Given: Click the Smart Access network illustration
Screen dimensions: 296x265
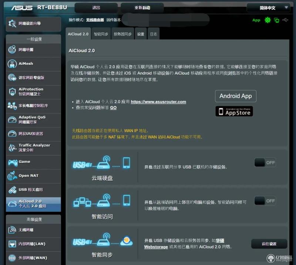Looking at the screenshot, I should coord(101,201).
